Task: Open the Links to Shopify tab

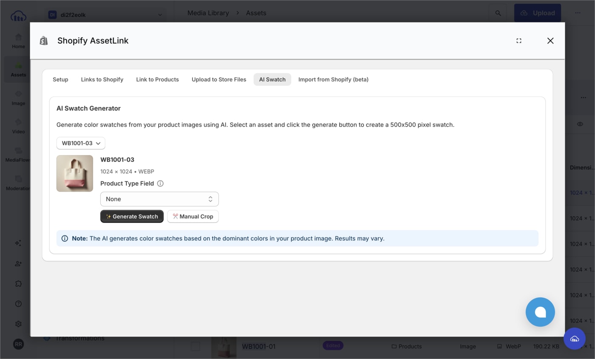Action: (x=102, y=79)
